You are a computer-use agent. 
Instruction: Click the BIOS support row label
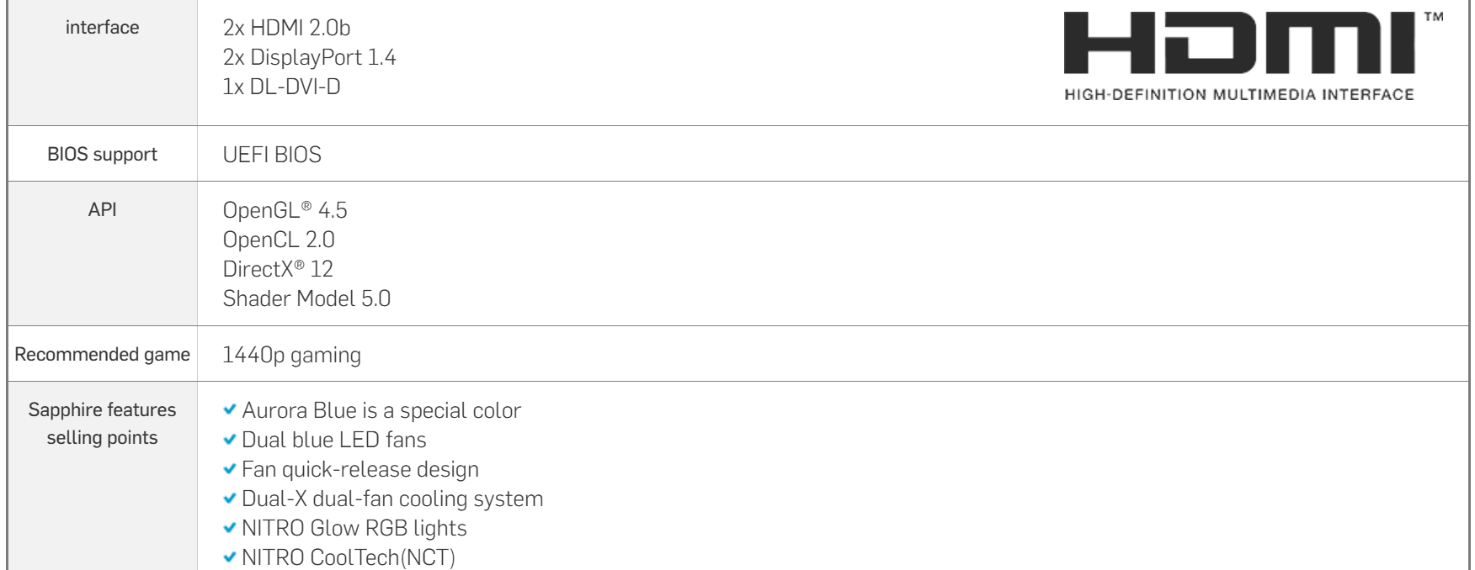click(103, 156)
